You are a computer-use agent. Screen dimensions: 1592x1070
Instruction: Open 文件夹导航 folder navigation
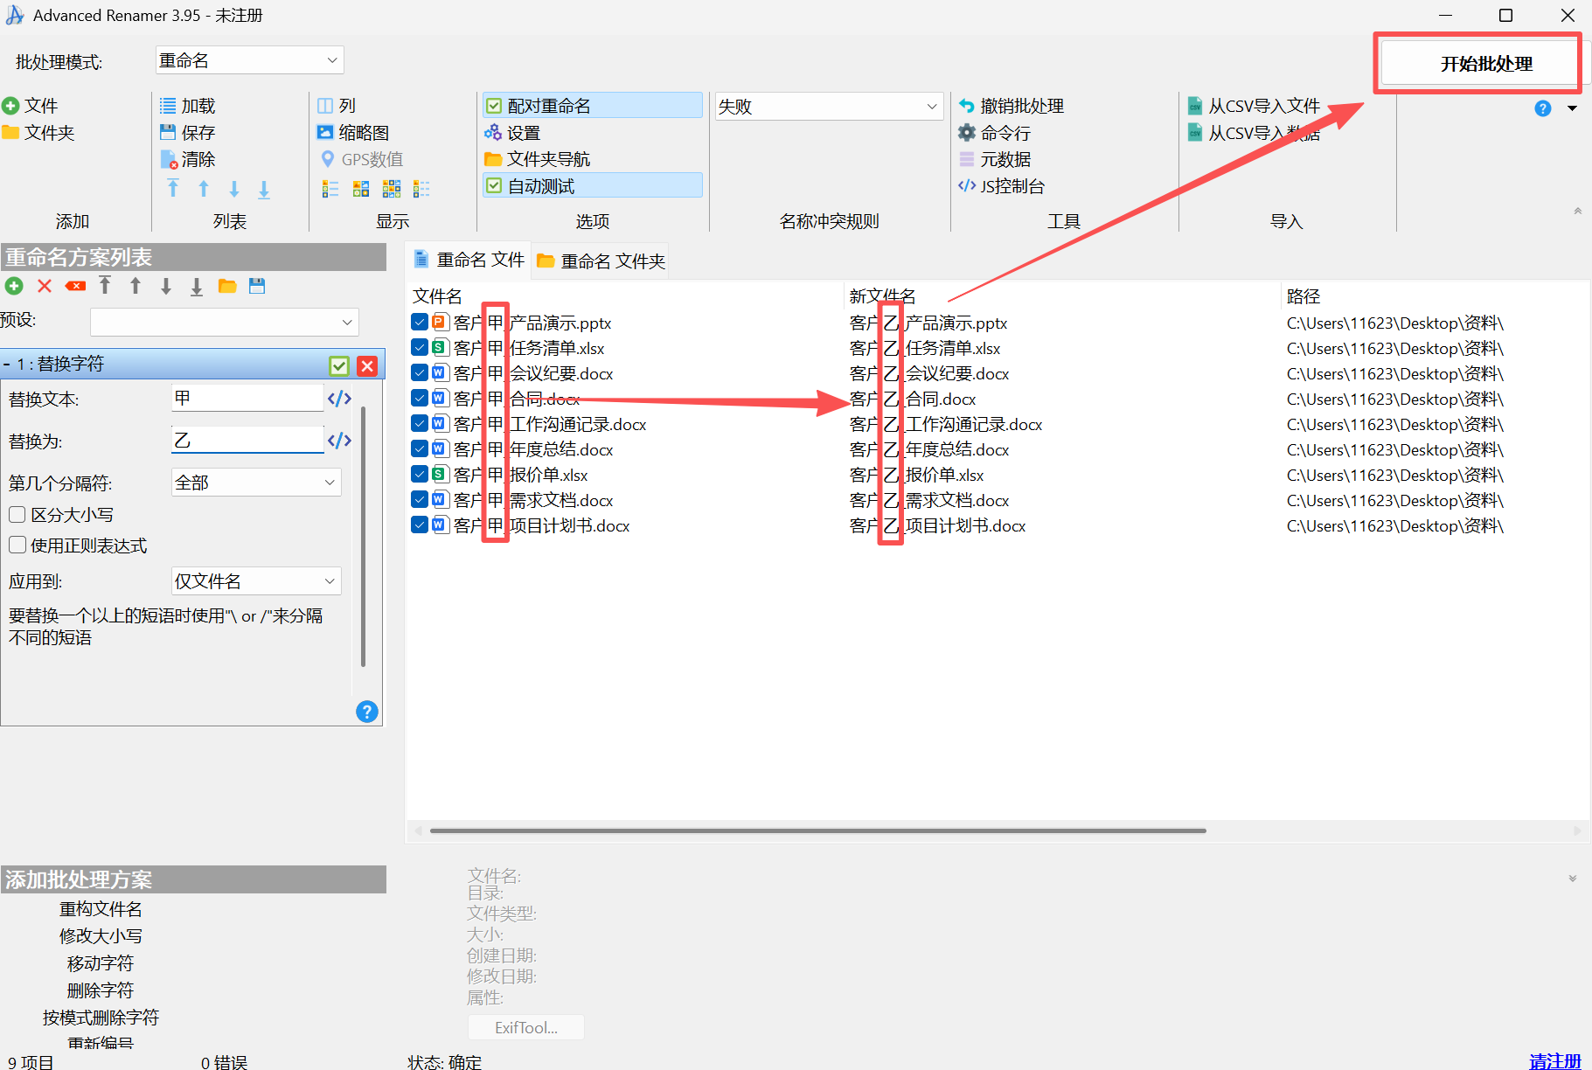pos(538,159)
